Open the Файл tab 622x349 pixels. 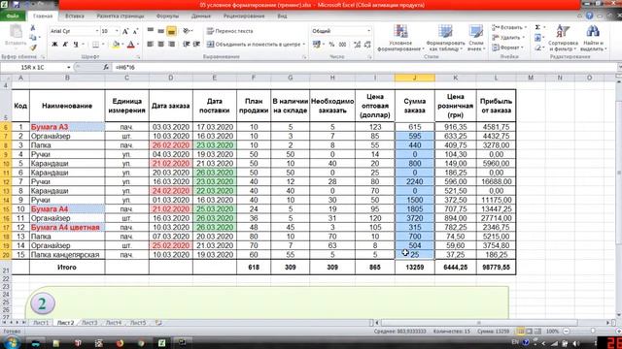(x=13, y=16)
